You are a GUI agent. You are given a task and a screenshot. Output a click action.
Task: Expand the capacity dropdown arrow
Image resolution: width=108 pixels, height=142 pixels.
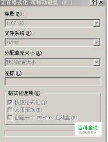pyautogui.click(x=97, y=23)
